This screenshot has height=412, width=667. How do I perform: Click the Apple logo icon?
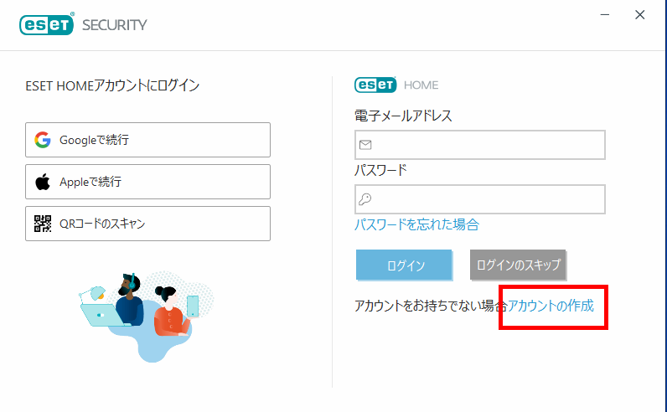[43, 182]
